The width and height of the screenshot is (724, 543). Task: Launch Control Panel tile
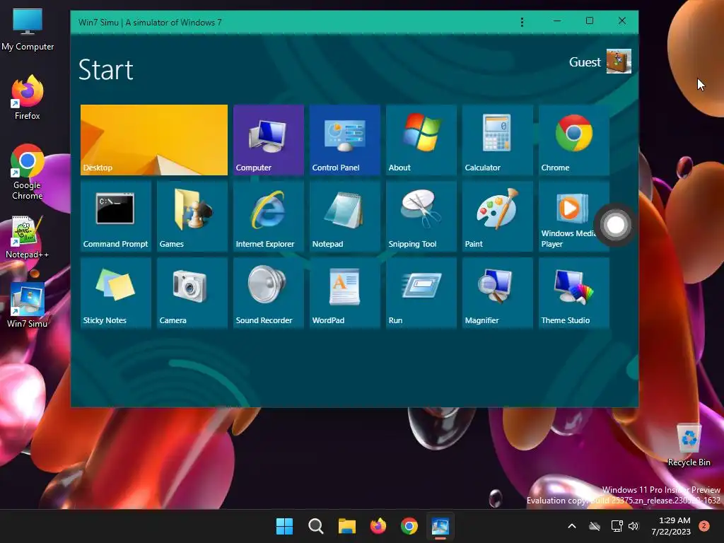point(345,140)
